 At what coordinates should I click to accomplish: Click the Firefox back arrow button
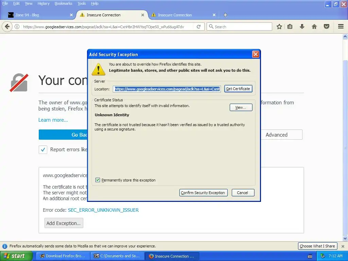(7, 27)
